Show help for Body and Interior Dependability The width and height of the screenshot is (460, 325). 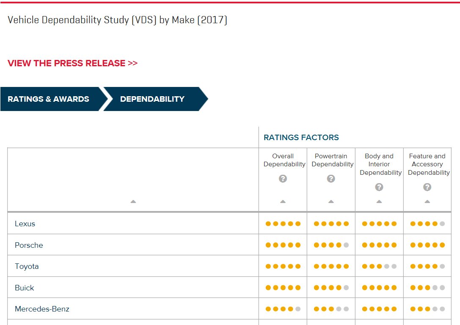pos(379,187)
